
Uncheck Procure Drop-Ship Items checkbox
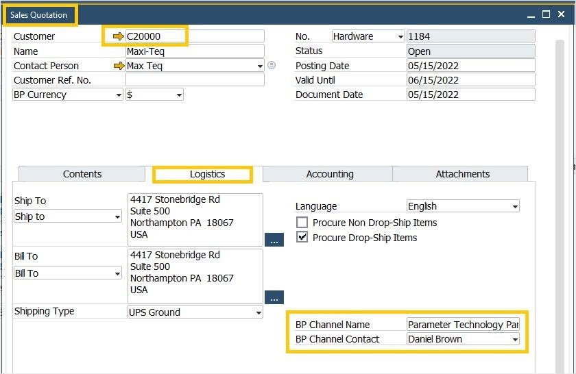coord(302,238)
